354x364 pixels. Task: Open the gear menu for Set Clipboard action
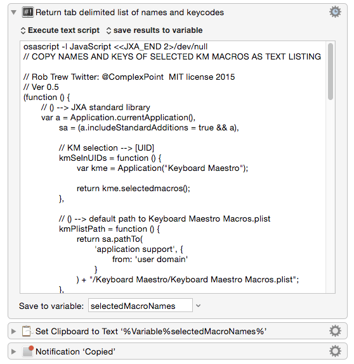tap(335, 331)
